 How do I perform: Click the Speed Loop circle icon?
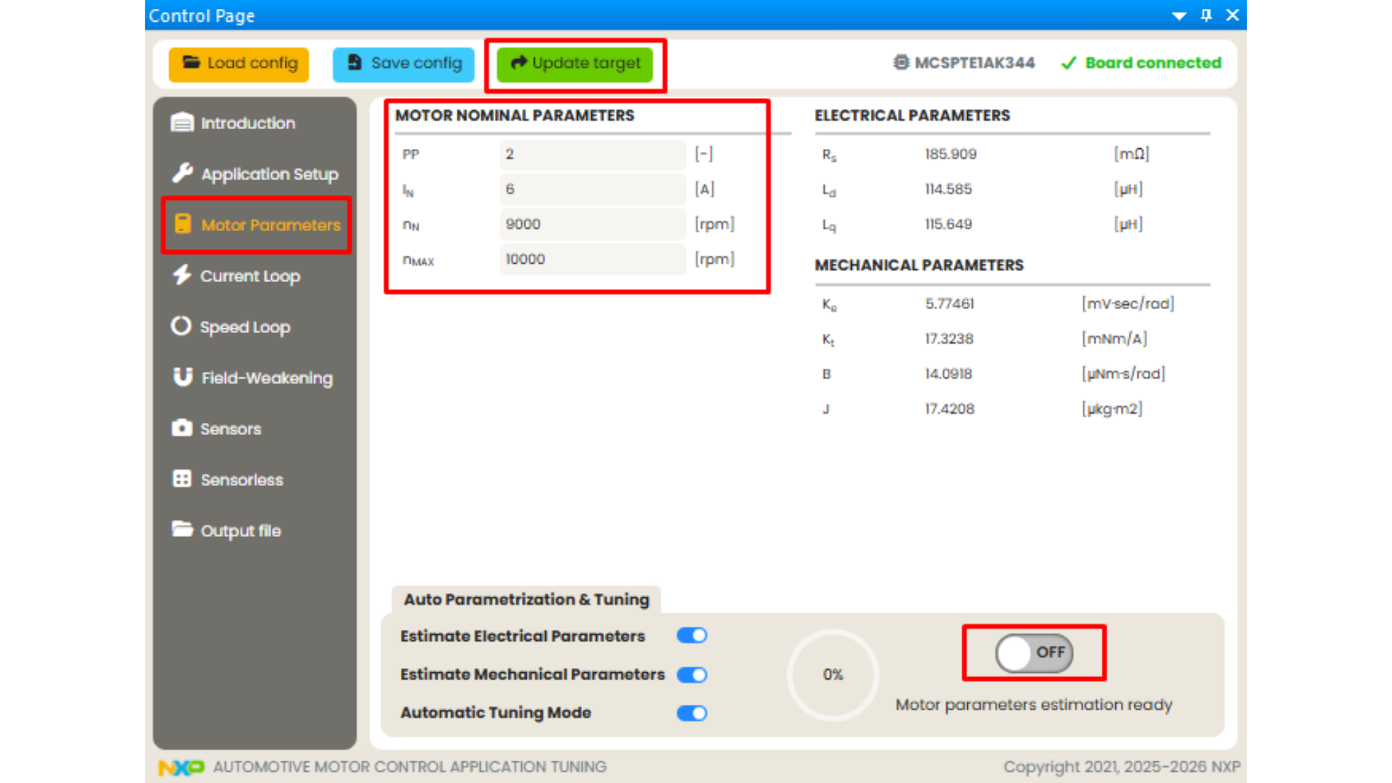(181, 326)
